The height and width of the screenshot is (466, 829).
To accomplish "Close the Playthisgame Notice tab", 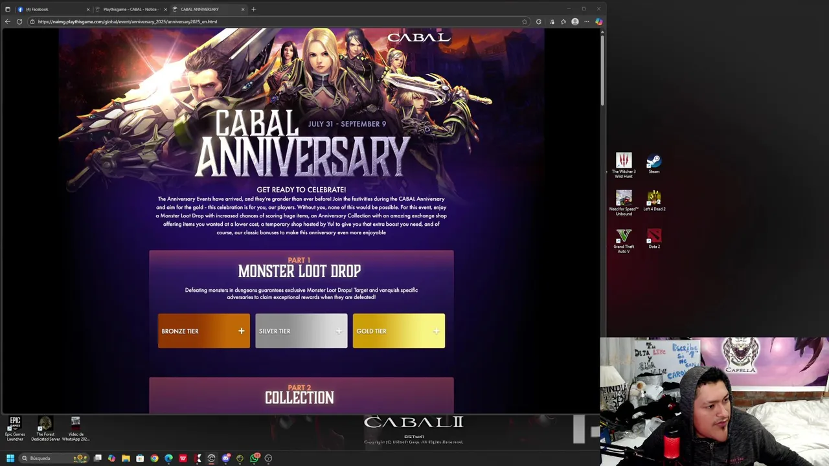I will (166, 9).
